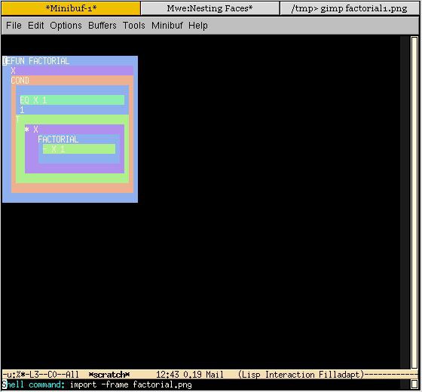The image size is (422, 392).
Task: Click the inner FACTORIAL call text
Action: click(x=58, y=139)
